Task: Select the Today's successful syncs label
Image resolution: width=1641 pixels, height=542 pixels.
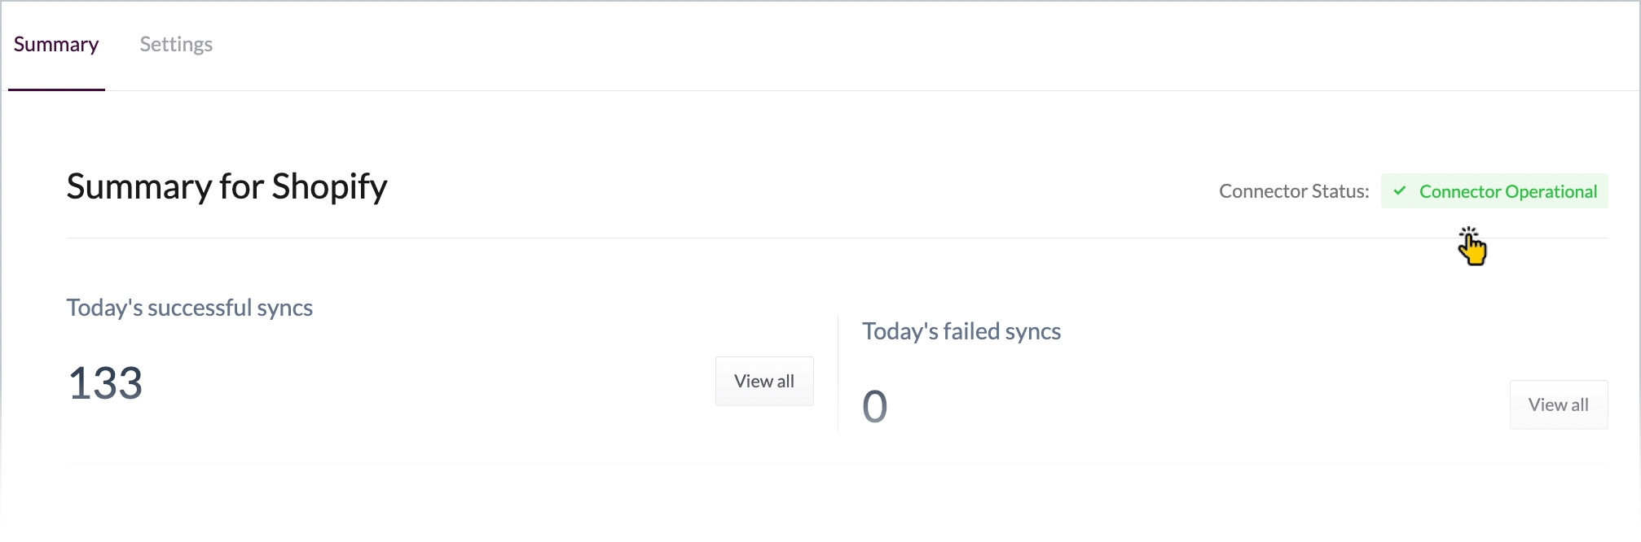Action: click(189, 308)
